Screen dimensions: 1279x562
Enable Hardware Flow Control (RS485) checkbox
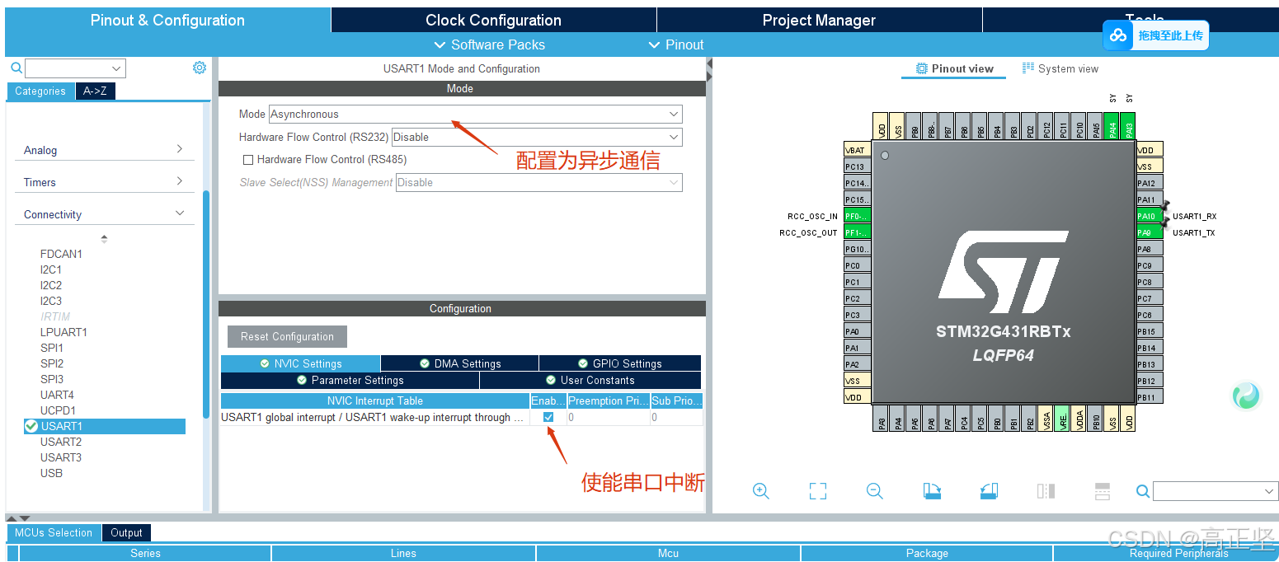[248, 160]
